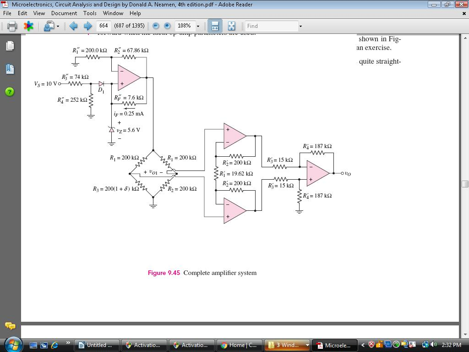Image resolution: width=469 pixels, height=352 pixels.
Task: Zoom in using the plus magnifier icon
Action: 168,26
